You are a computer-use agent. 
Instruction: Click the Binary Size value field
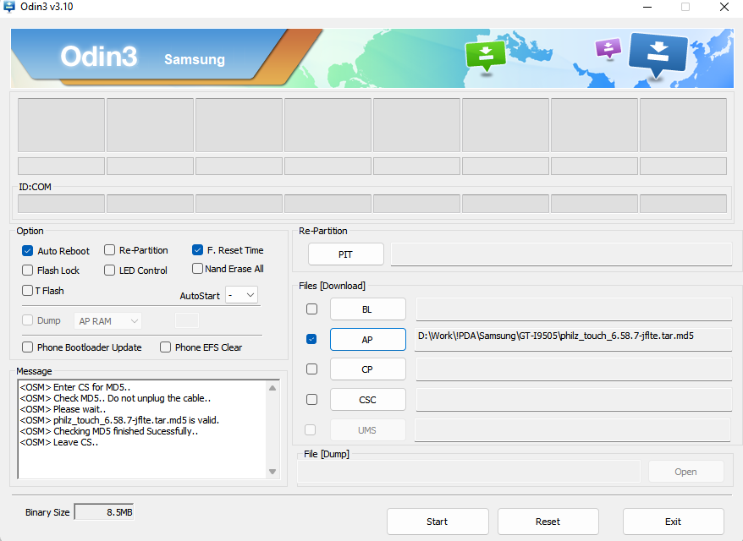[104, 512]
